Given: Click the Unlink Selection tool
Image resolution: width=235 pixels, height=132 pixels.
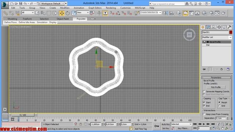Looking at the screenshot, I should click(11, 13).
